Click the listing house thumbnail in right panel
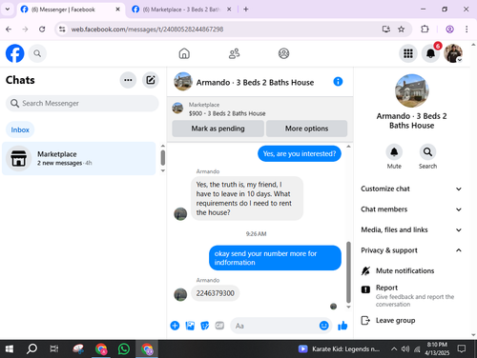This screenshot has width=477, height=358. (x=411, y=90)
